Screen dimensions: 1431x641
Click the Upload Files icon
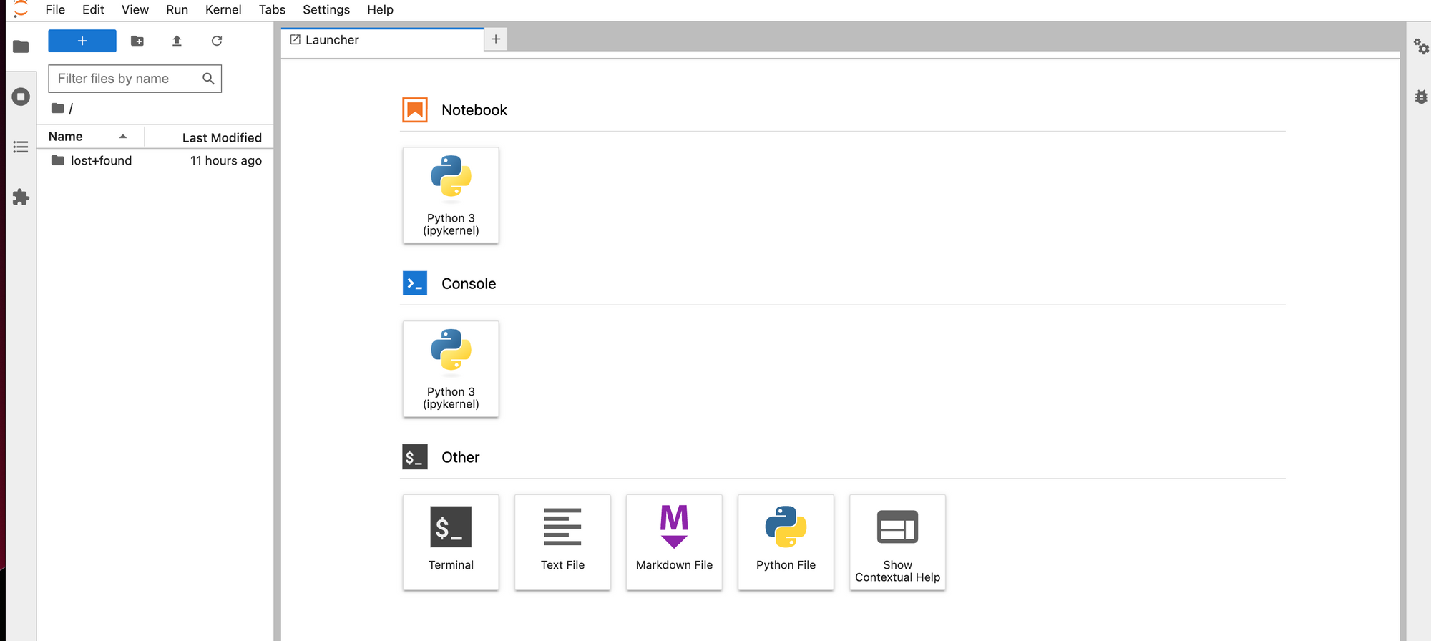177,41
